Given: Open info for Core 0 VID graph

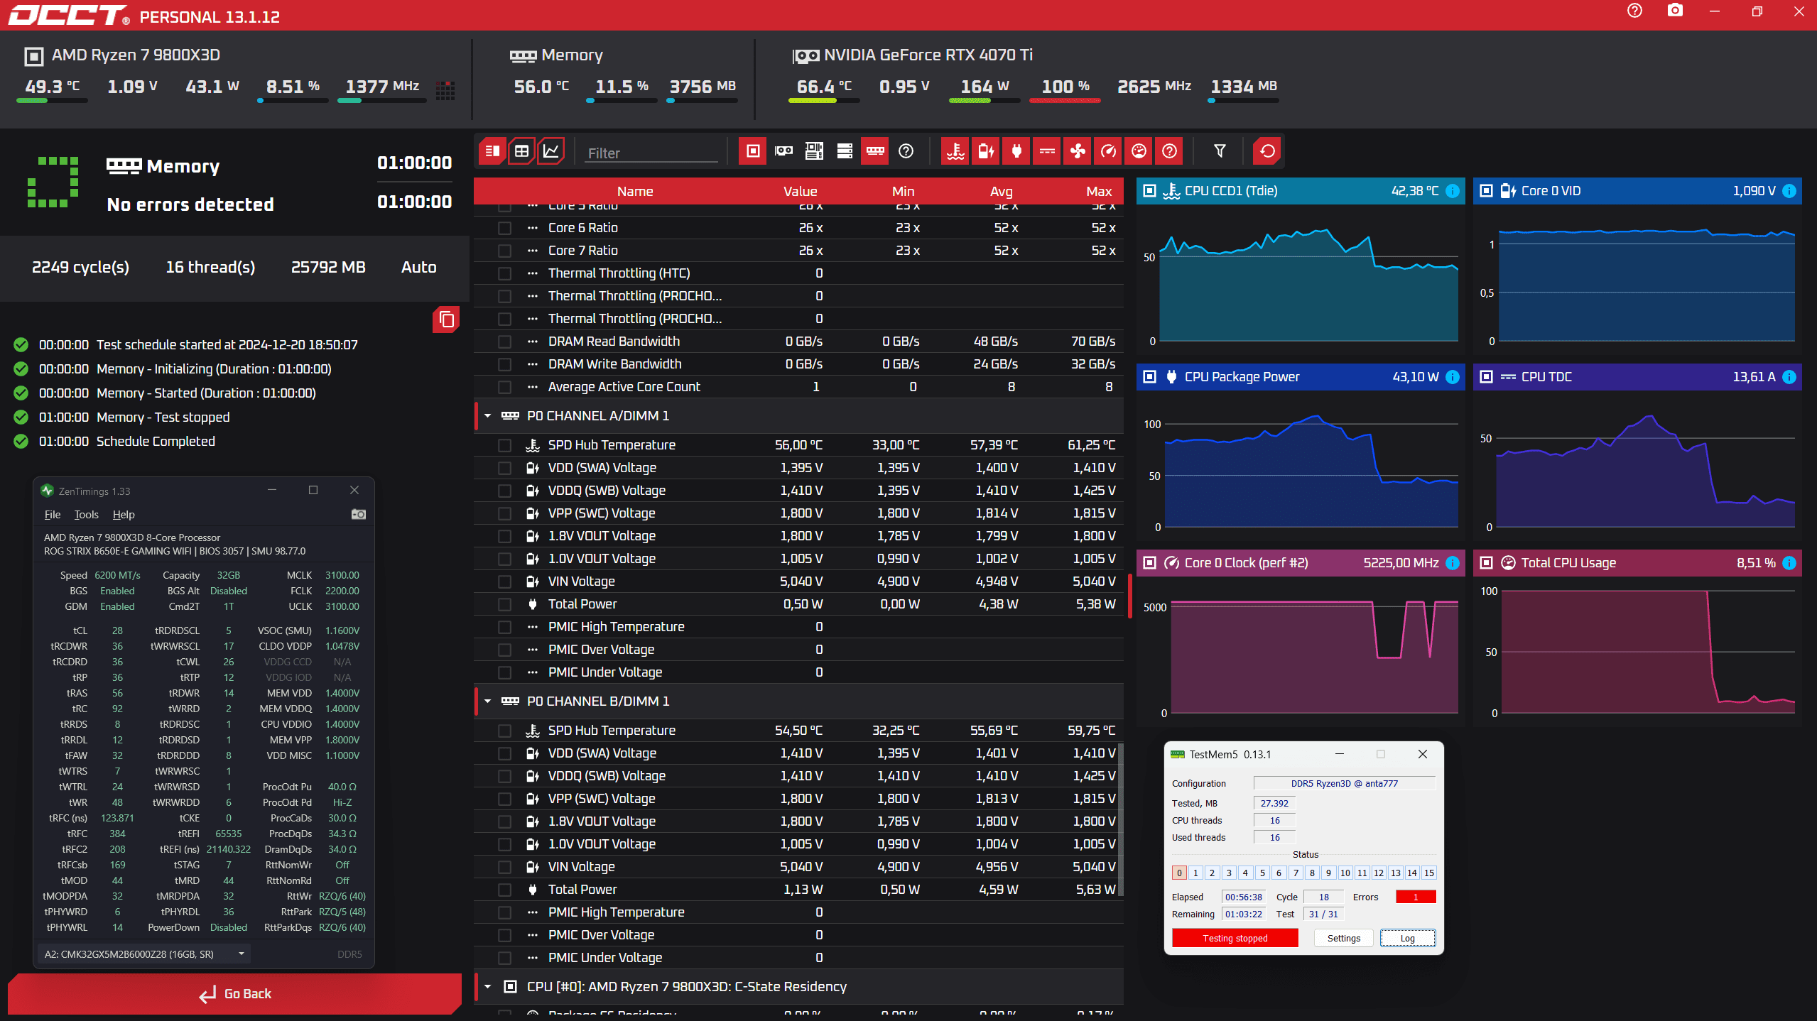Looking at the screenshot, I should coord(1789,191).
